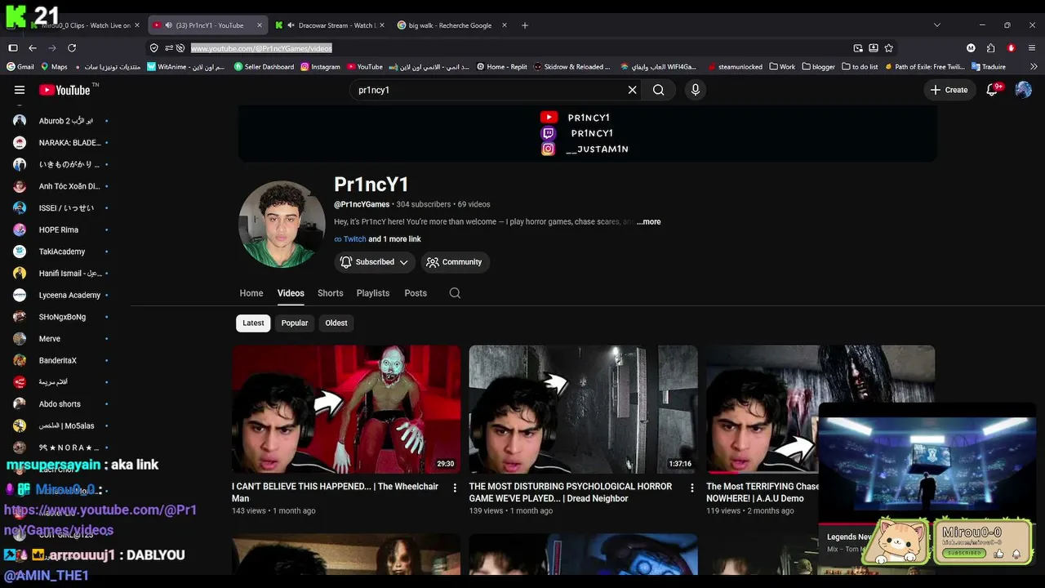Screen dimensions: 1045x588
Task: Open the Instagram bookmark
Action: [x=320, y=67]
